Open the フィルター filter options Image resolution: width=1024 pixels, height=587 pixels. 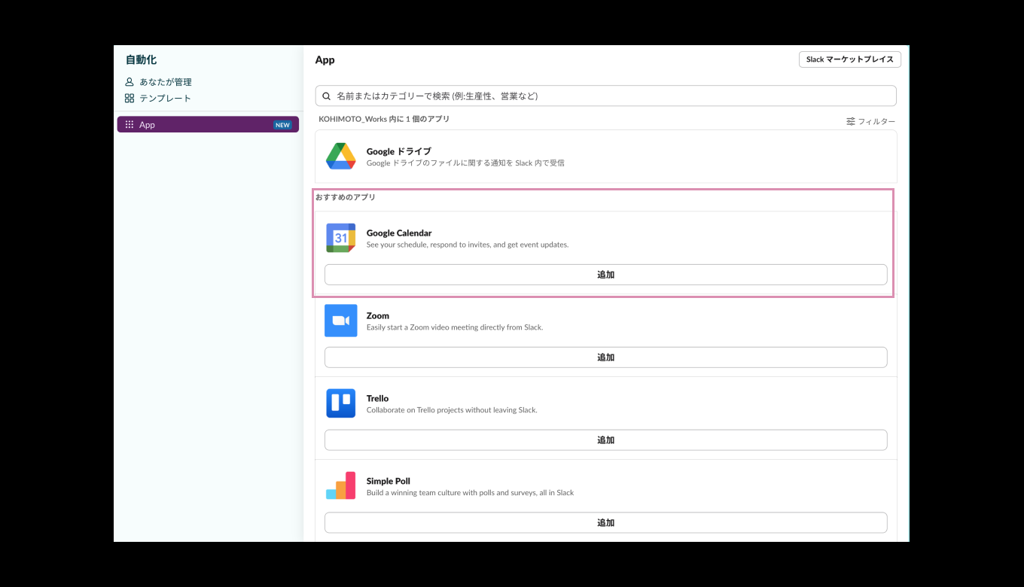click(870, 121)
